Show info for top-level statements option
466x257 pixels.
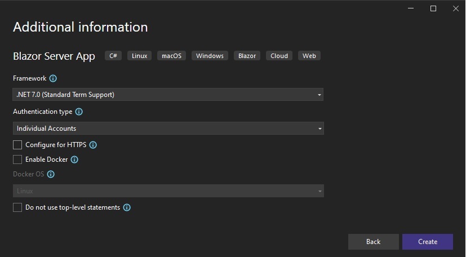point(127,207)
